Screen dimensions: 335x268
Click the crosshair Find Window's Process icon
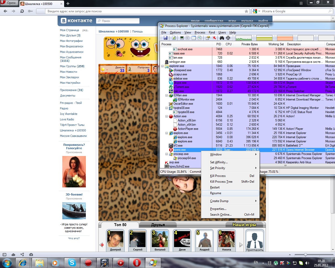coord(228,38)
